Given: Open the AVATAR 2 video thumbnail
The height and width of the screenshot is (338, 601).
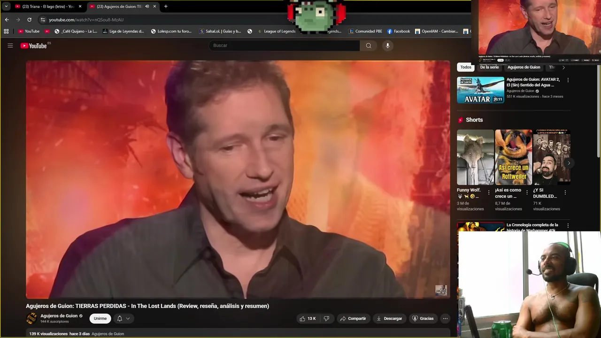Looking at the screenshot, I should pos(480,90).
